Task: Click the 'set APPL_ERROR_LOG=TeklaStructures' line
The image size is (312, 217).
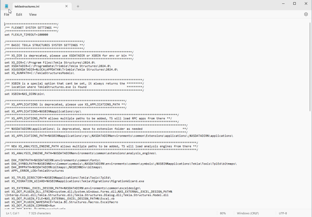Action: click(34, 171)
